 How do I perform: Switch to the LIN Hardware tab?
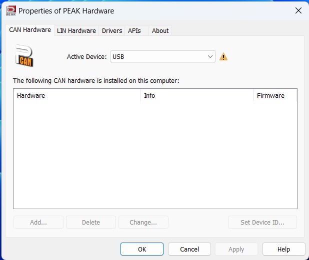tap(76, 30)
